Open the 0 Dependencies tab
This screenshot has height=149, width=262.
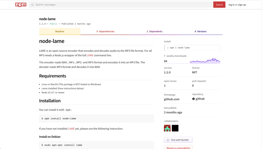[x=105, y=31]
